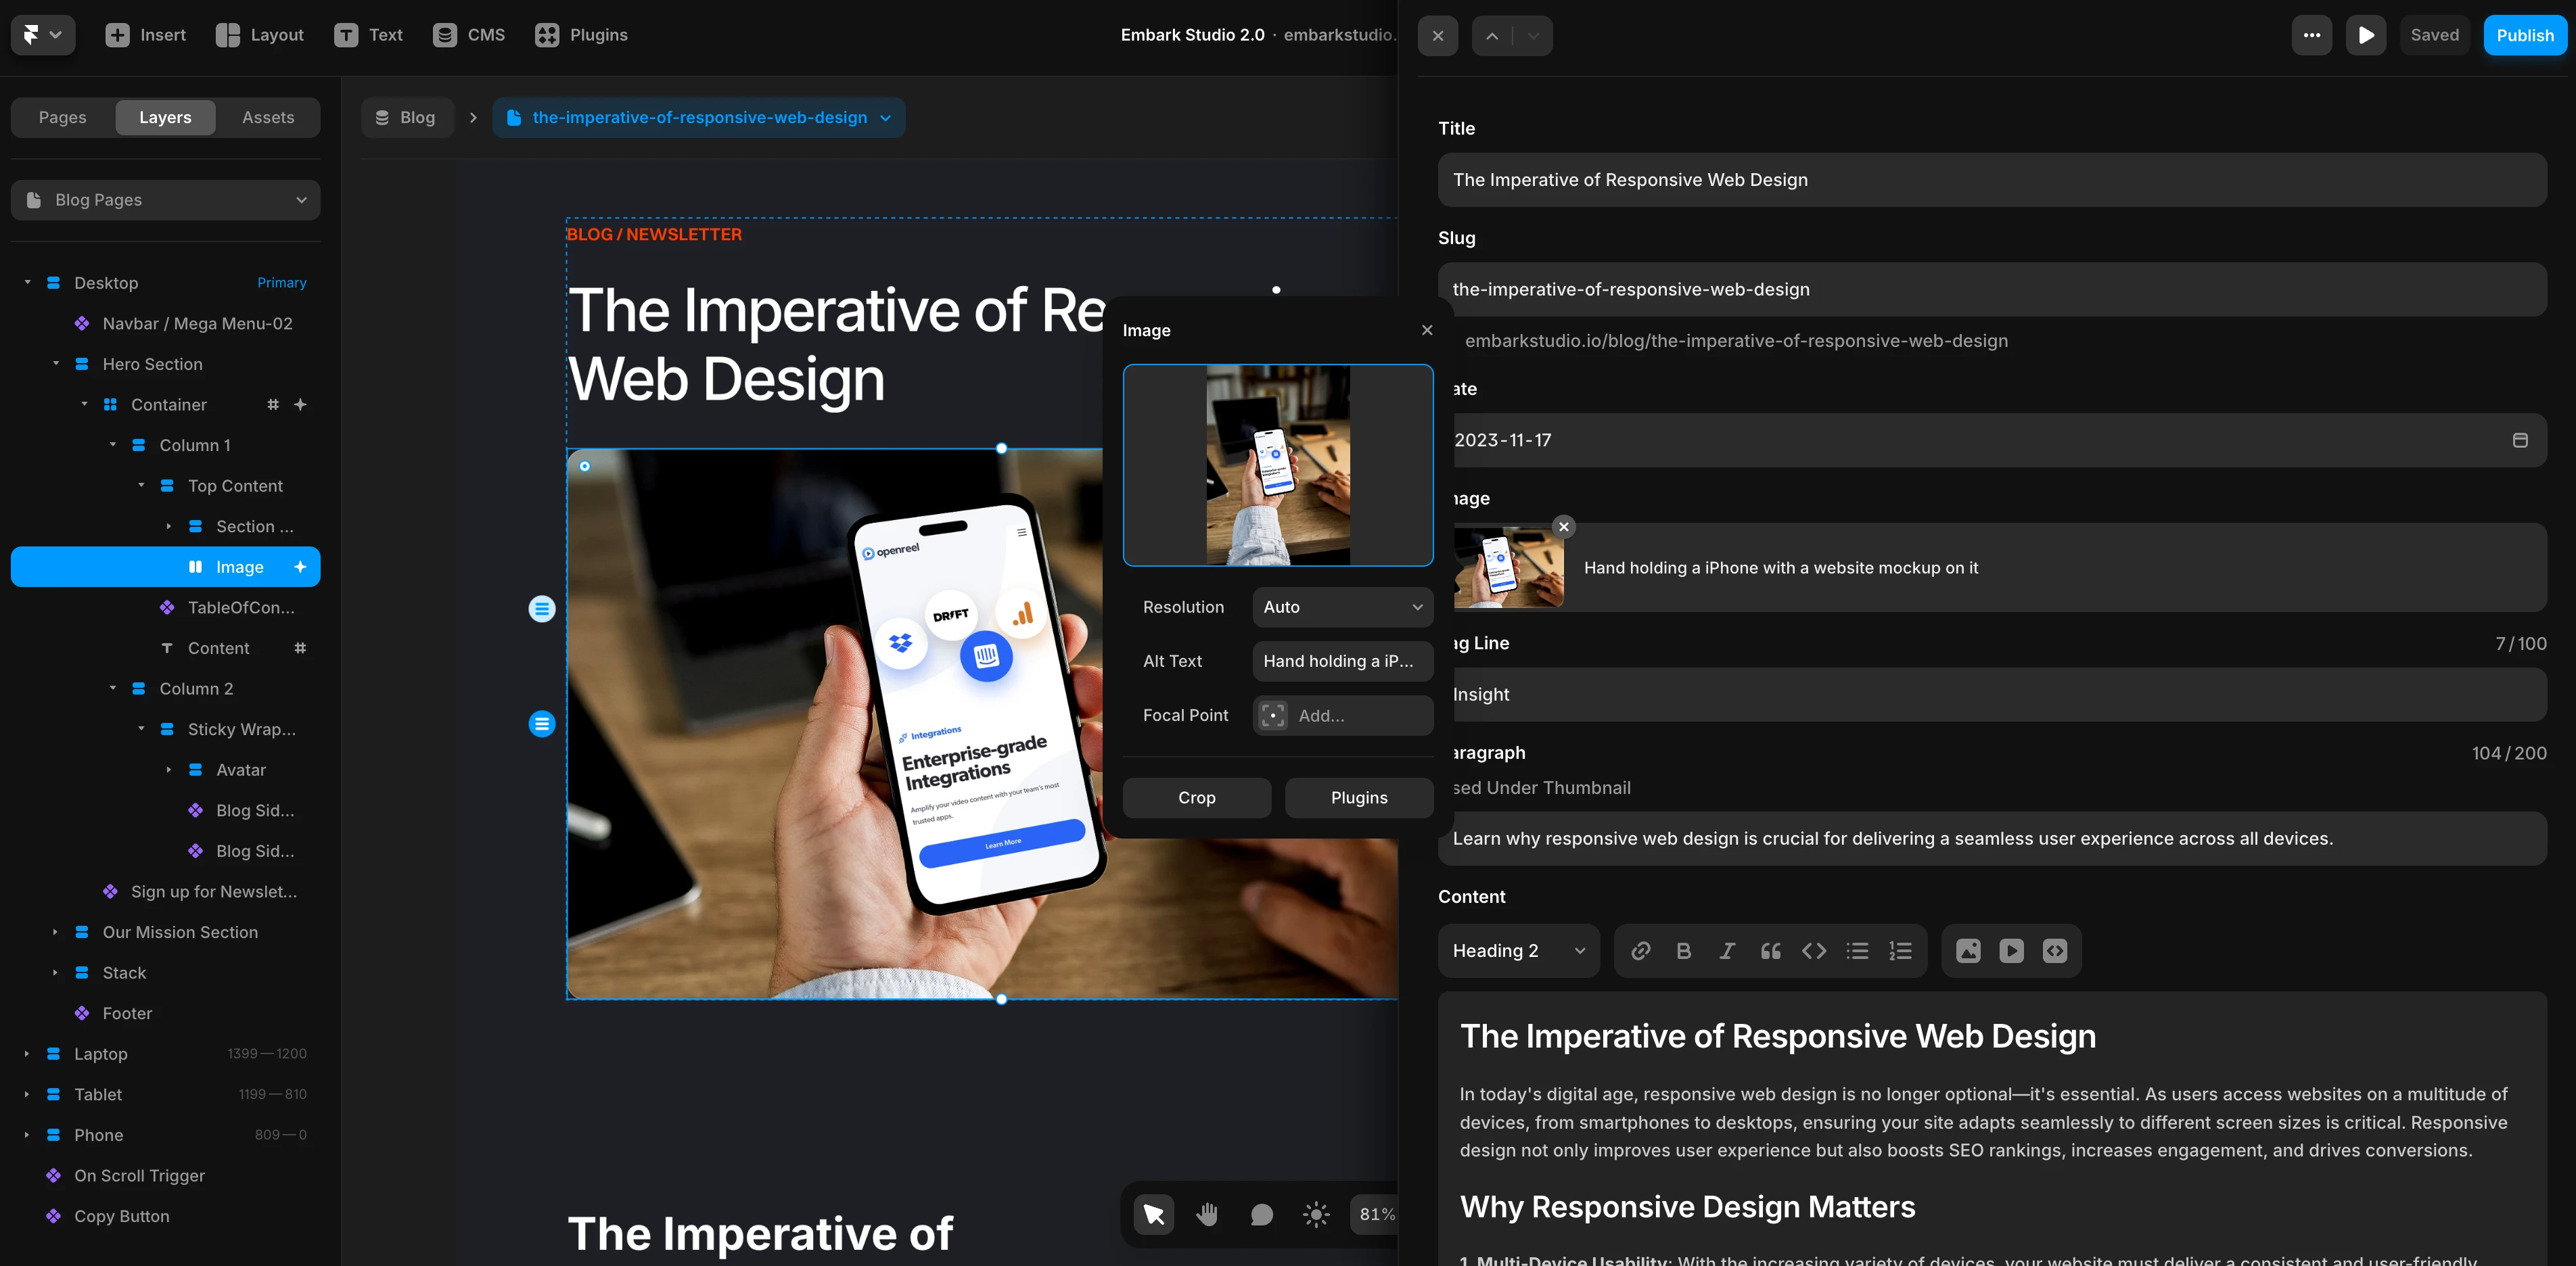Insert a video into content
The height and width of the screenshot is (1266, 2576).
pos(2011,951)
